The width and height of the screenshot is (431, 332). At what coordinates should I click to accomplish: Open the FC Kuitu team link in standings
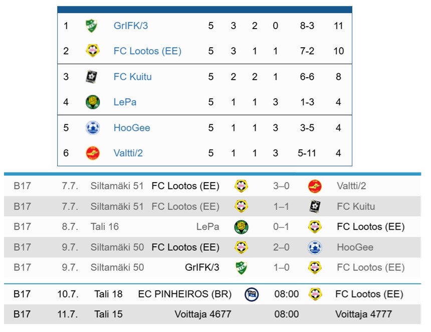pos(132,76)
